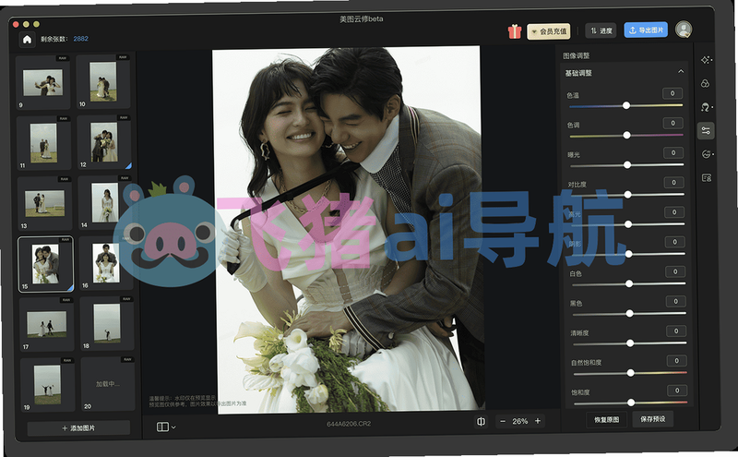738x457 pixels.
Task: Select photo thumbnail number 11
Action: click(x=43, y=143)
